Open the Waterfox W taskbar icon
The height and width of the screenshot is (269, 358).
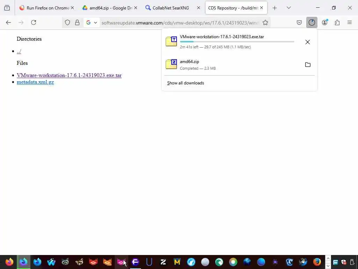click(51, 262)
